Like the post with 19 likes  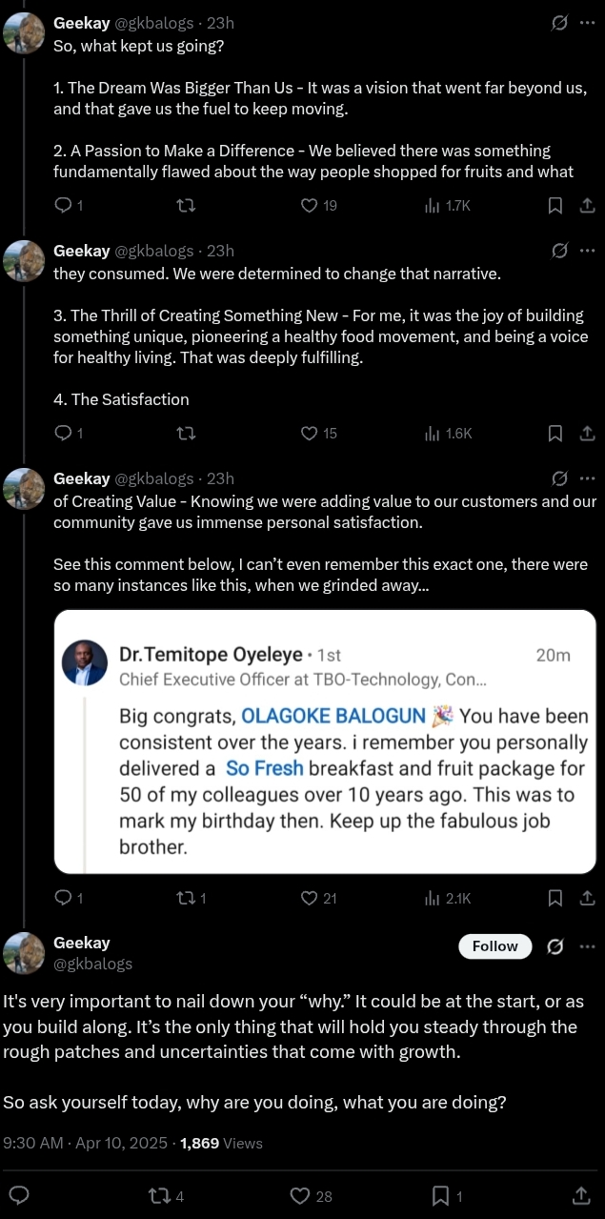coord(309,205)
